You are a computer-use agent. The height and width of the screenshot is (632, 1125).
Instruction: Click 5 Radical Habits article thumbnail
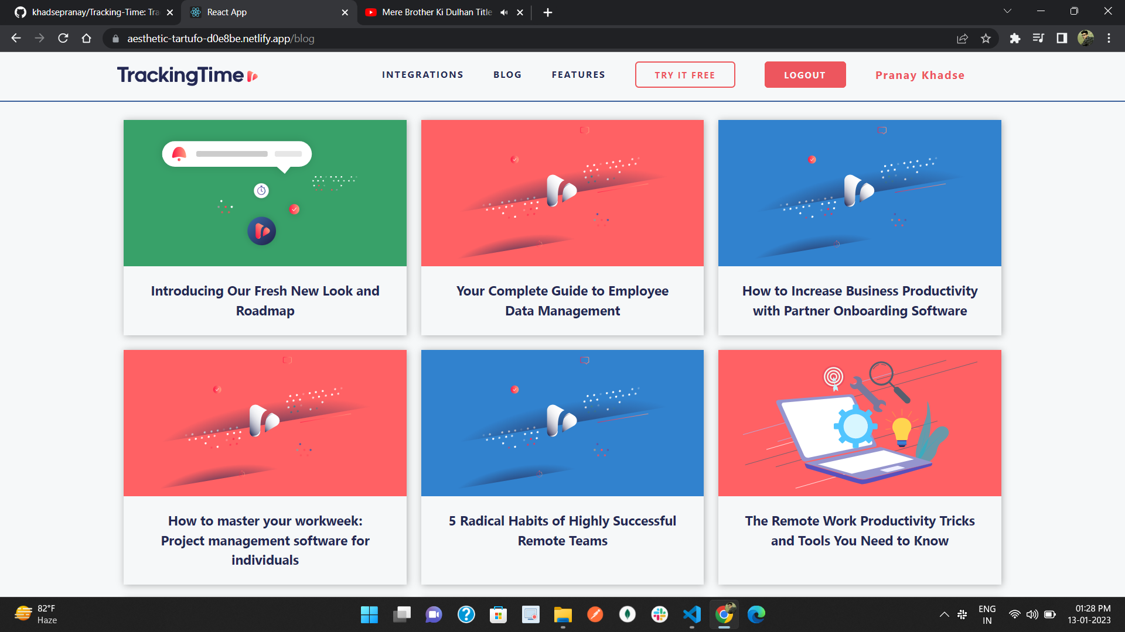pos(562,422)
